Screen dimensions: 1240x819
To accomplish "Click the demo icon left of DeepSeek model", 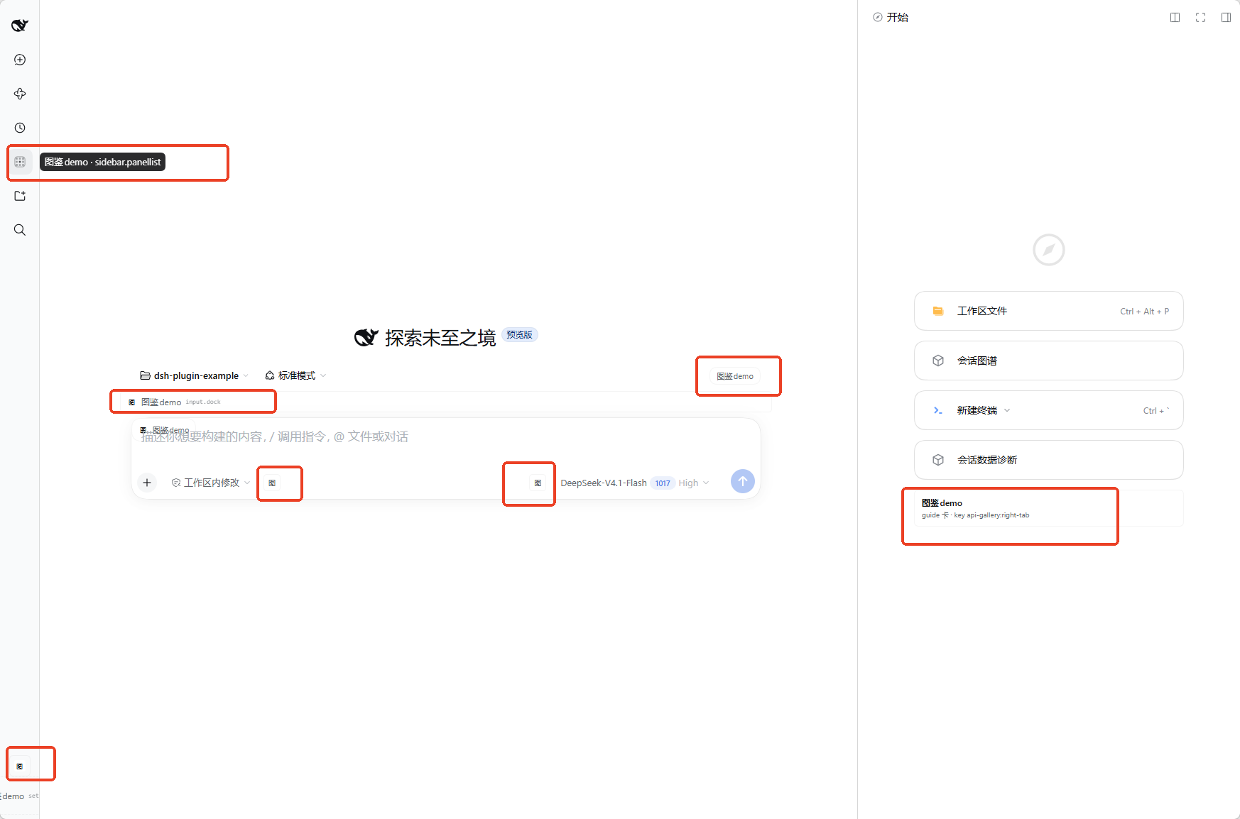I will (538, 483).
